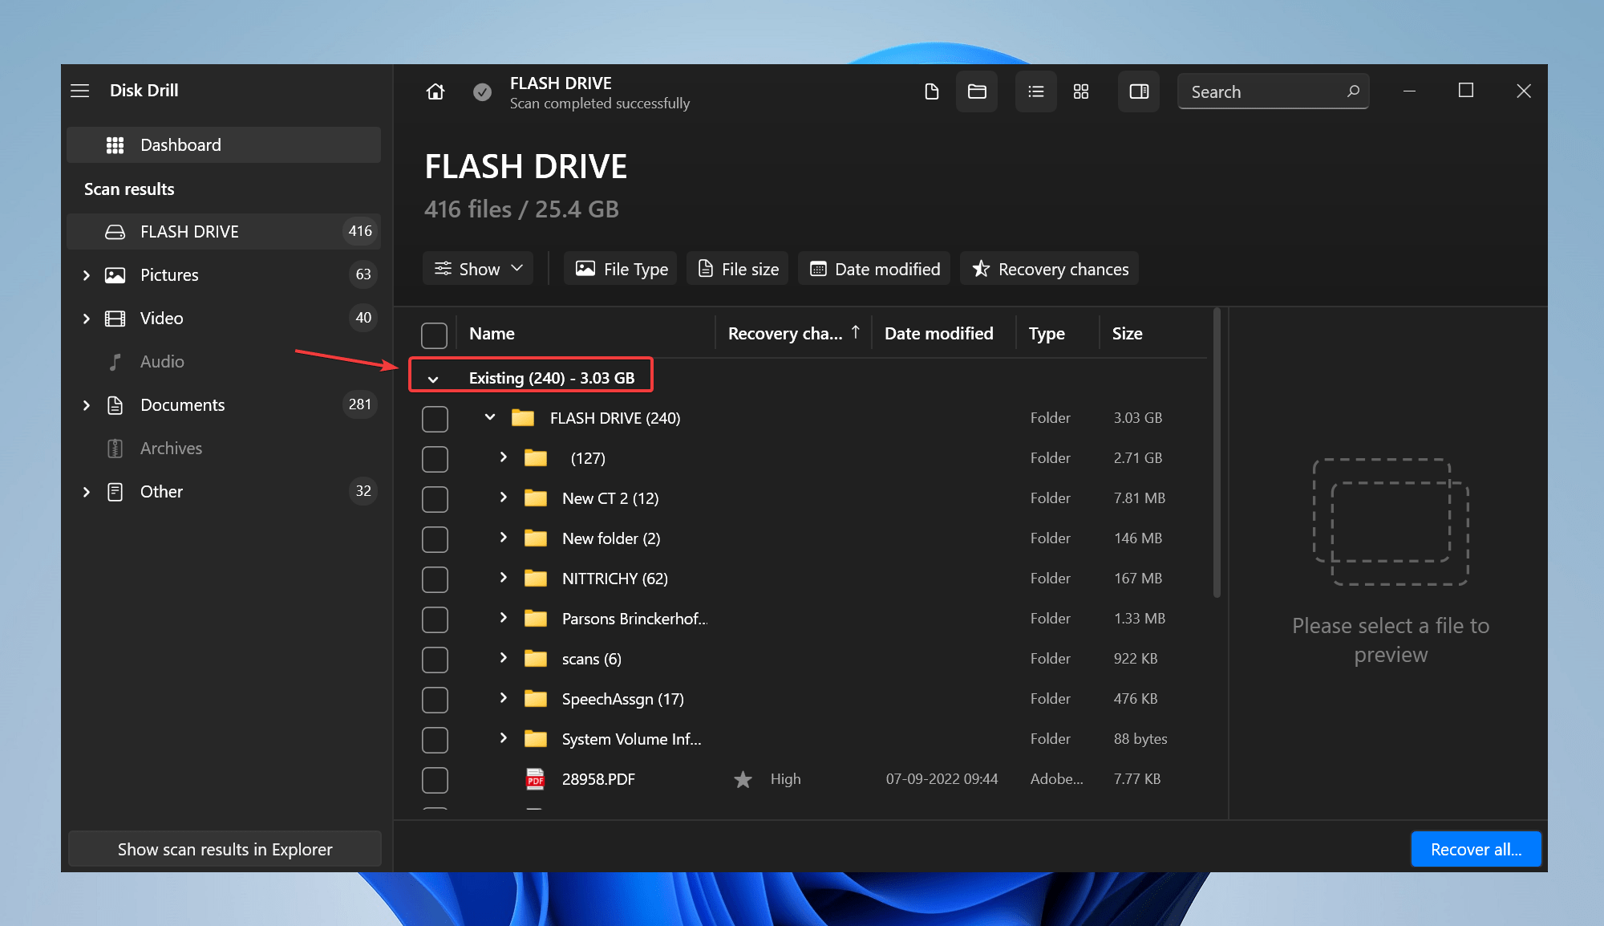This screenshot has width=1604, height=926.
Task: Click the Dashboard grid icon
Action: click(x=115, y=145)
